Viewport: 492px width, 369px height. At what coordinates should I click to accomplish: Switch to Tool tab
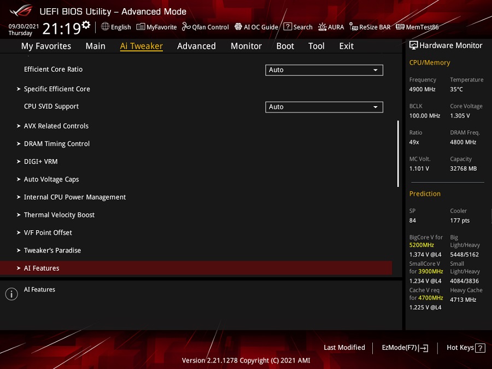point(317,46)
